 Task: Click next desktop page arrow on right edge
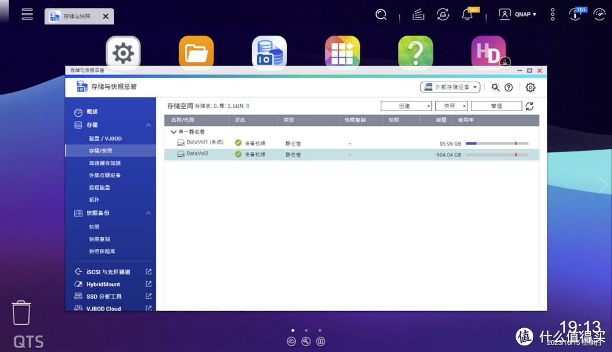pos(603,185)
